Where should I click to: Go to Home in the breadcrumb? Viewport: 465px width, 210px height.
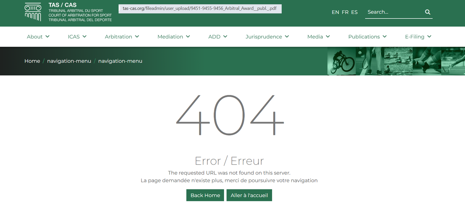(x=32, y=61)
